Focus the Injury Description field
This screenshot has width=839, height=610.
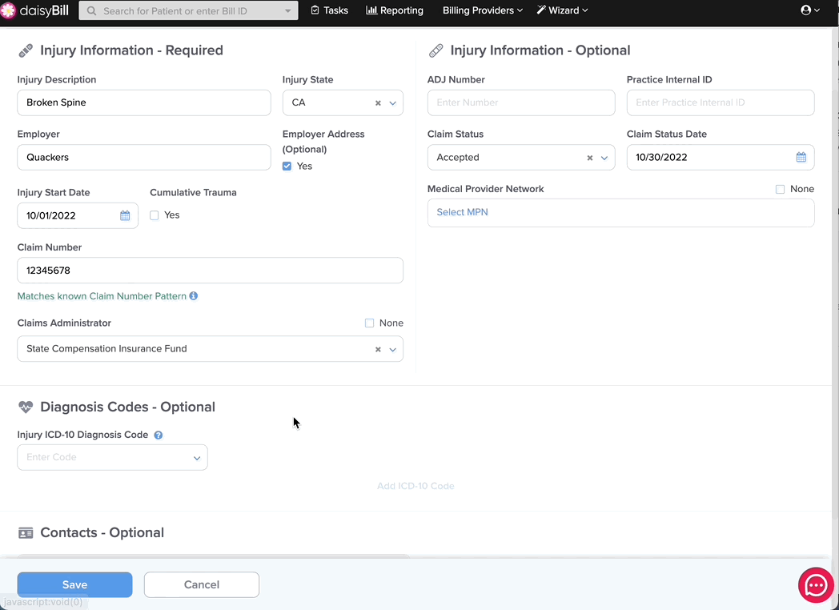coord(144,102)
